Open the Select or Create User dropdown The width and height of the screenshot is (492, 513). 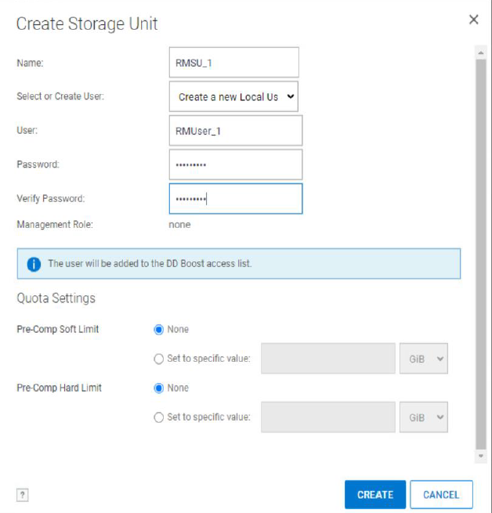click(235, 97)
